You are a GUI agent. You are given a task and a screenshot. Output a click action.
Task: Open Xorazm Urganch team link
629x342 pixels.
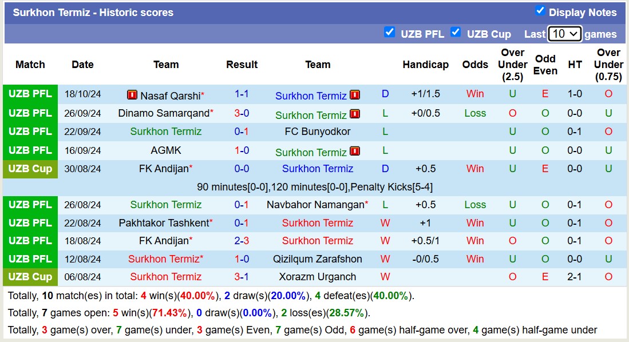(x=318, y=277)
